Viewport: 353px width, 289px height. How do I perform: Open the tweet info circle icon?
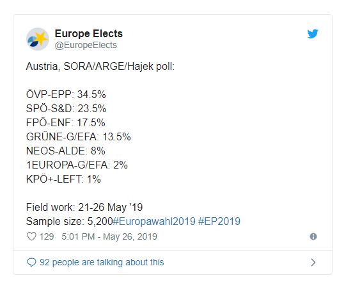[313, 236]
